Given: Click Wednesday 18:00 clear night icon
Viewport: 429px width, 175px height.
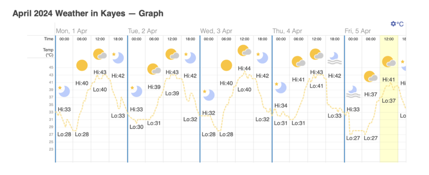Looking at the screenshot, I should (x=262, y=58).
